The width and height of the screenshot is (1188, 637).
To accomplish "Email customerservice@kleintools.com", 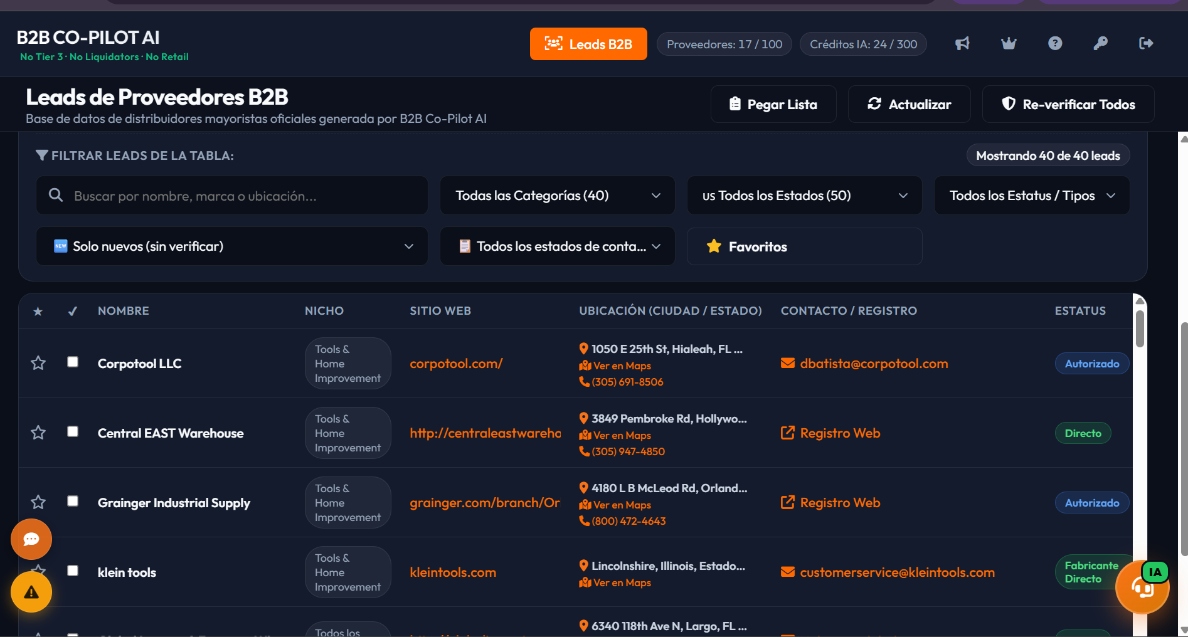I will (x=897, y=572).
